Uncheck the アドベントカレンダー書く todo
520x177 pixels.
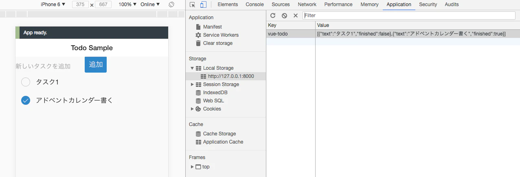coord(26,100)
